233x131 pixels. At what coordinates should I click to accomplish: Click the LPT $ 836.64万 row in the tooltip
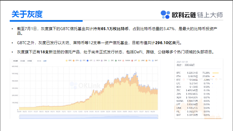tap(193, 105)
